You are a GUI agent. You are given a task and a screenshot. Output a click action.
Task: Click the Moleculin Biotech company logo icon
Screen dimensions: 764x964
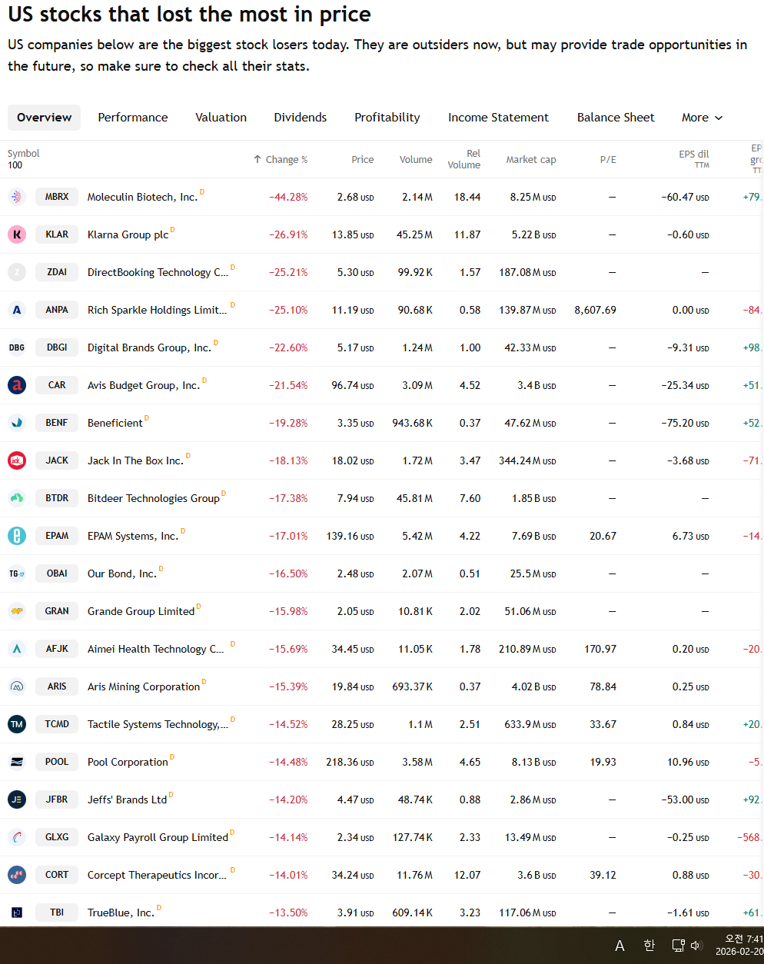(17, 197)
